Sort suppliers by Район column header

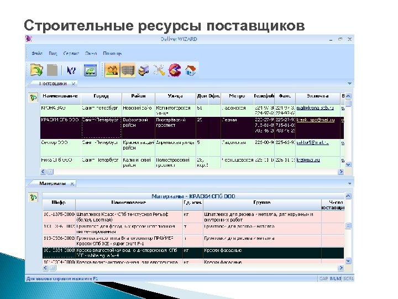[138, 99]
